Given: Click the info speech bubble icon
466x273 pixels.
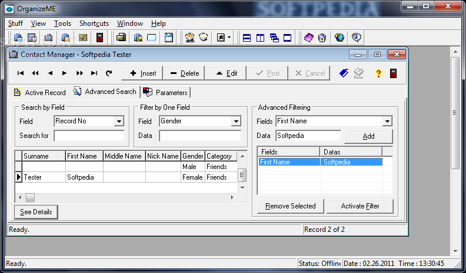Looking at the screenshot, I should 356,38.
